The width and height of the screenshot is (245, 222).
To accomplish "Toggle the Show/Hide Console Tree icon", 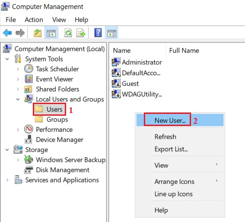I will pos(51,33).
